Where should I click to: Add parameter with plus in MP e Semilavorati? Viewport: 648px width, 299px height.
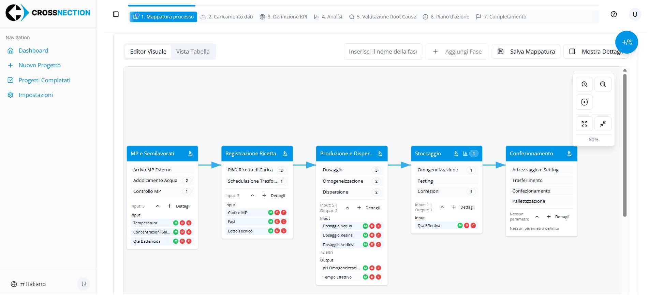tap(170, 206)
